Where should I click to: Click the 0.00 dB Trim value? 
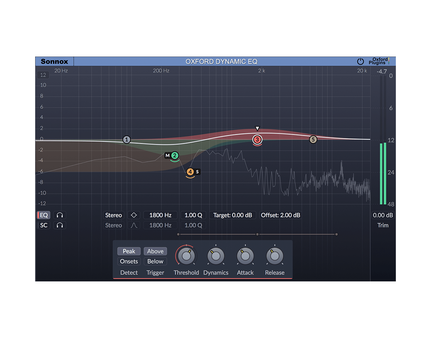383,215
